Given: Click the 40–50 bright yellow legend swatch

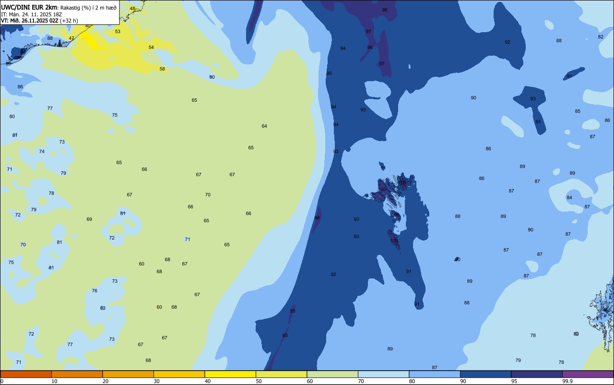Looking at the screenshot, I should point(230,374).
